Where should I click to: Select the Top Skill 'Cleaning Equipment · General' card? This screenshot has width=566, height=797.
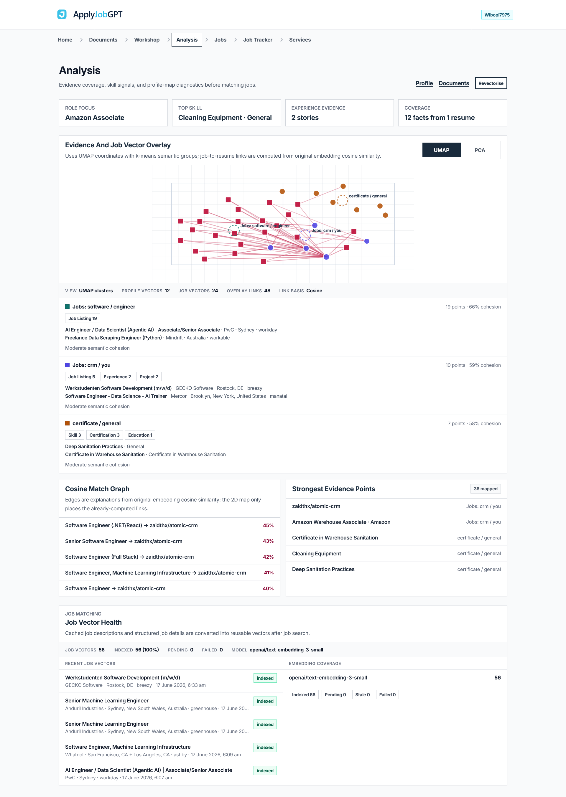(226, 113)
